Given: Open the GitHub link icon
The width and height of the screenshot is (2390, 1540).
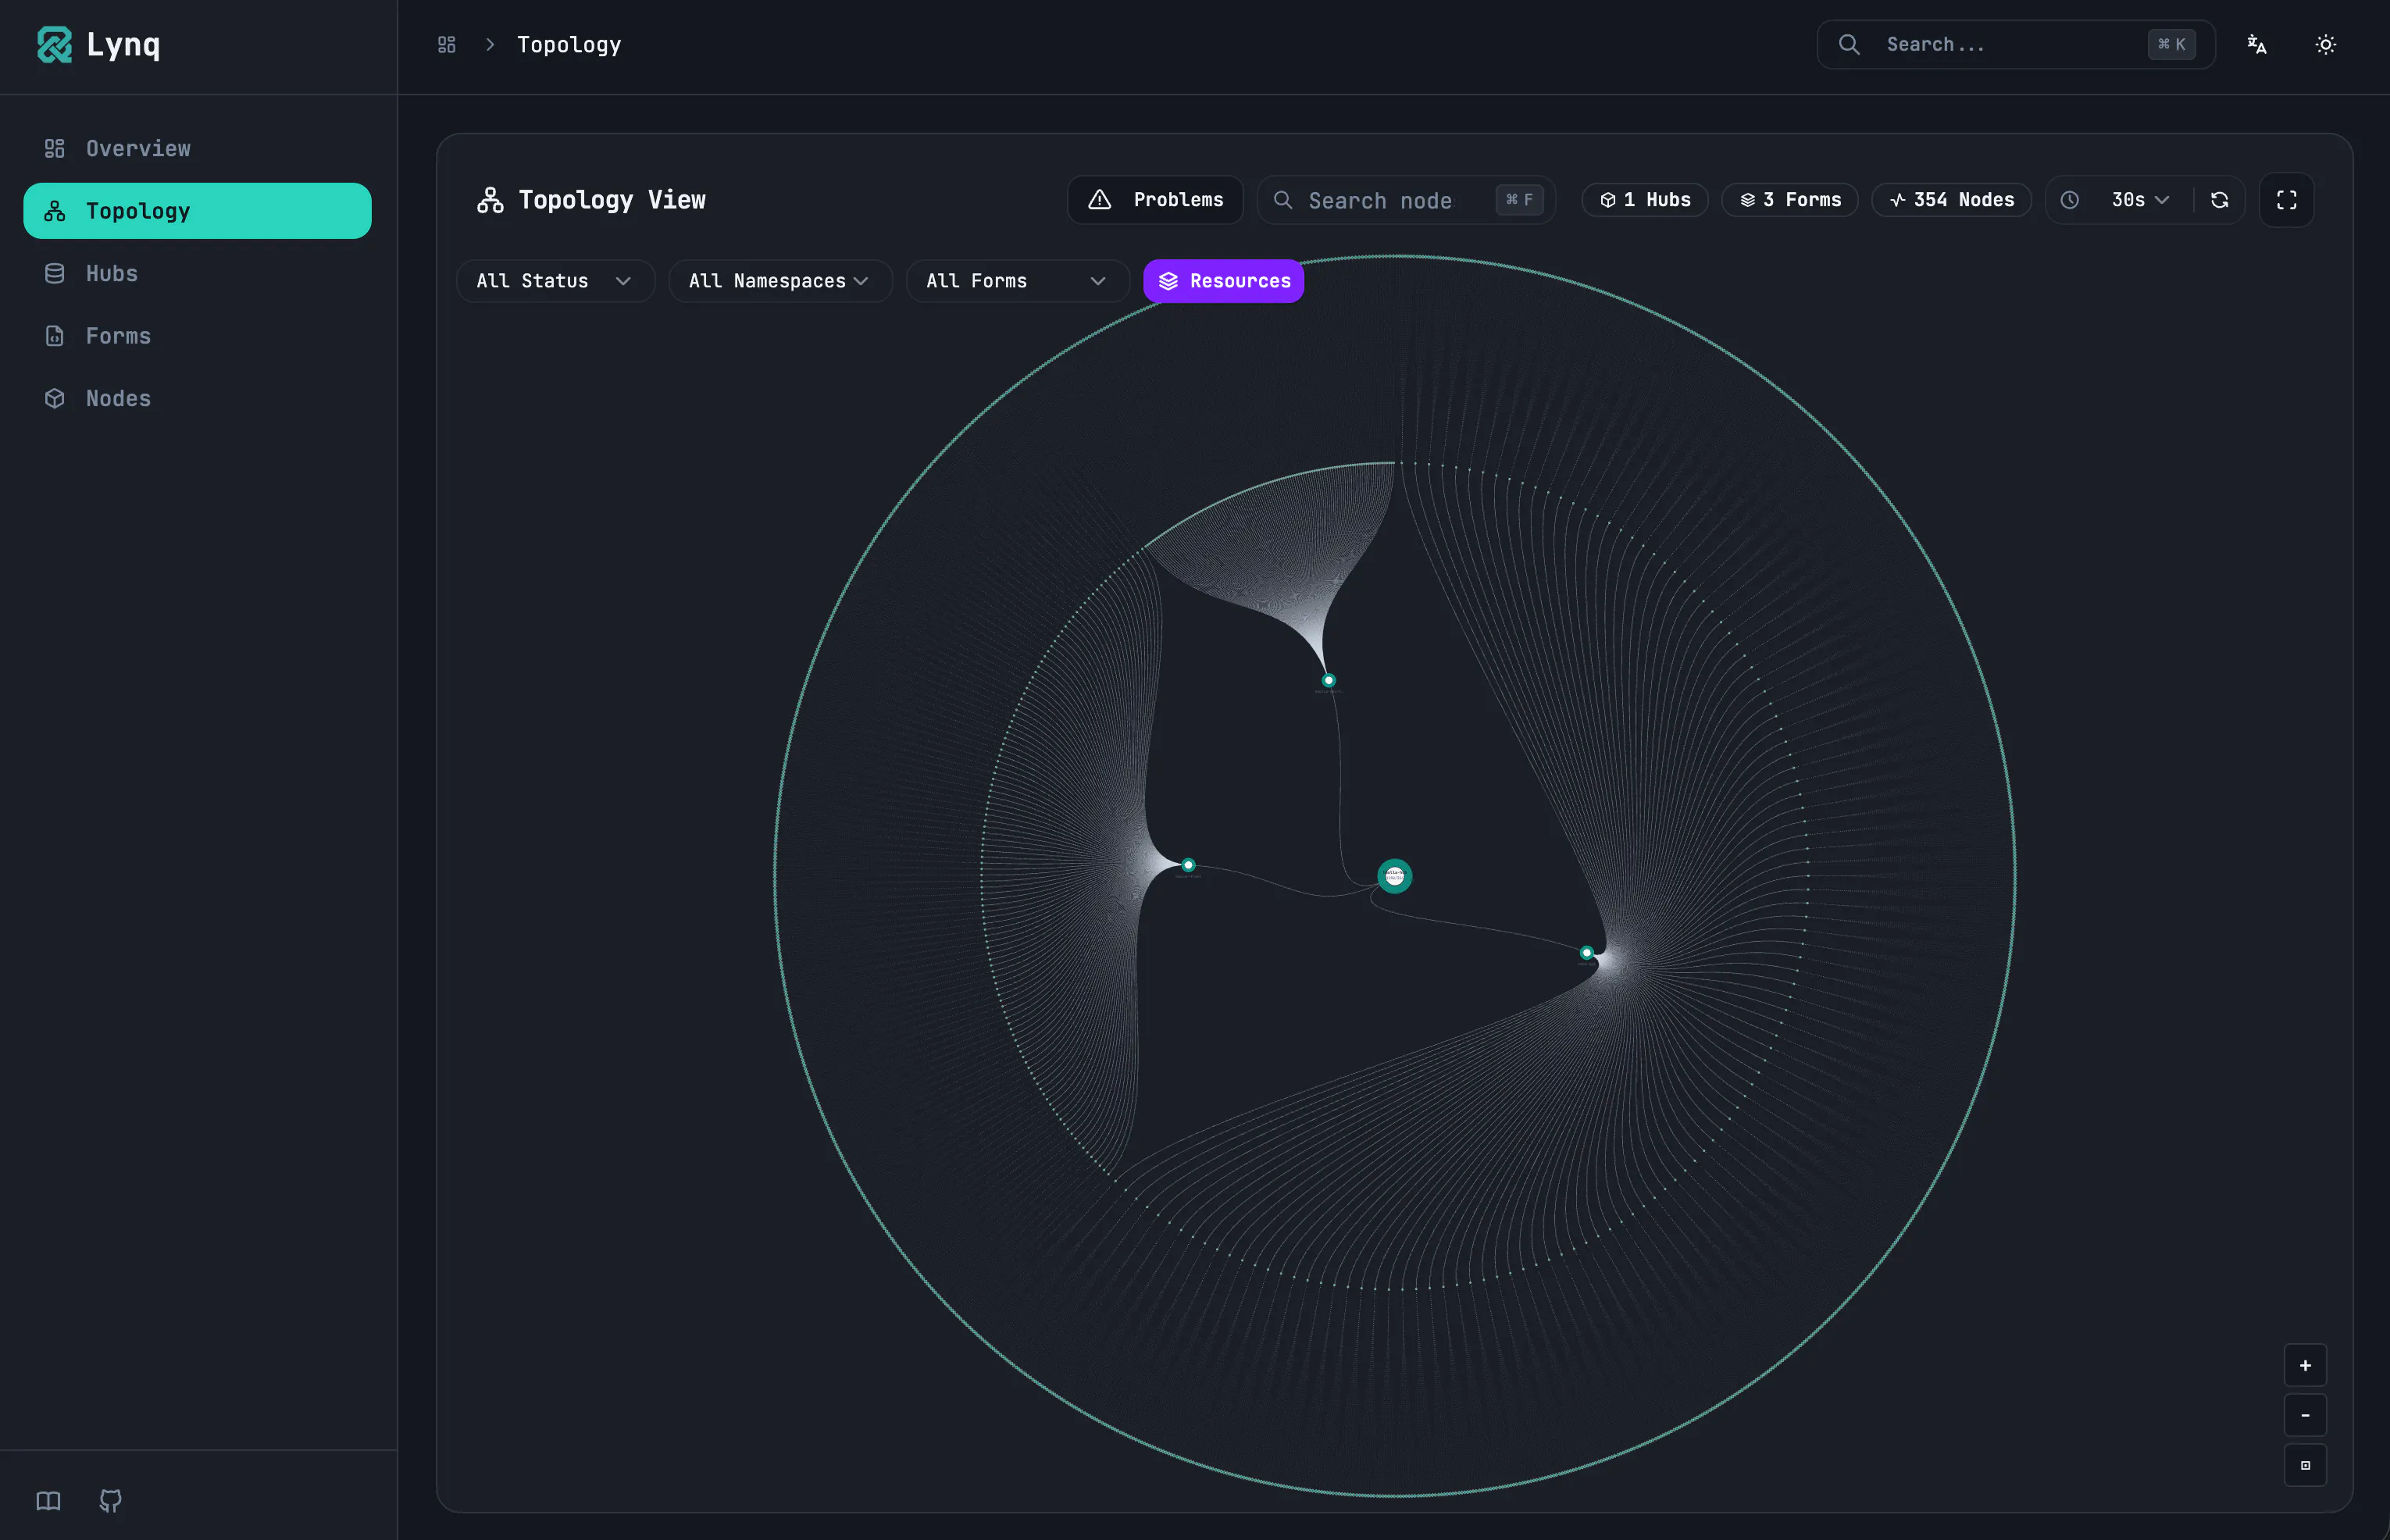Looking at the screenshot, I should pos(110,1500).
